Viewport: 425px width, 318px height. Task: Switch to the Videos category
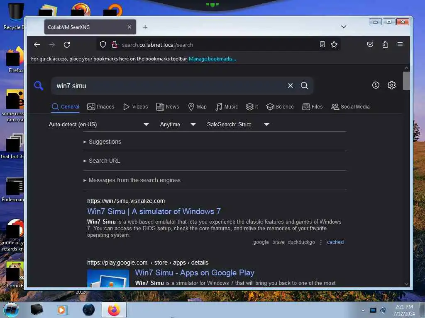tap(136, 107)
